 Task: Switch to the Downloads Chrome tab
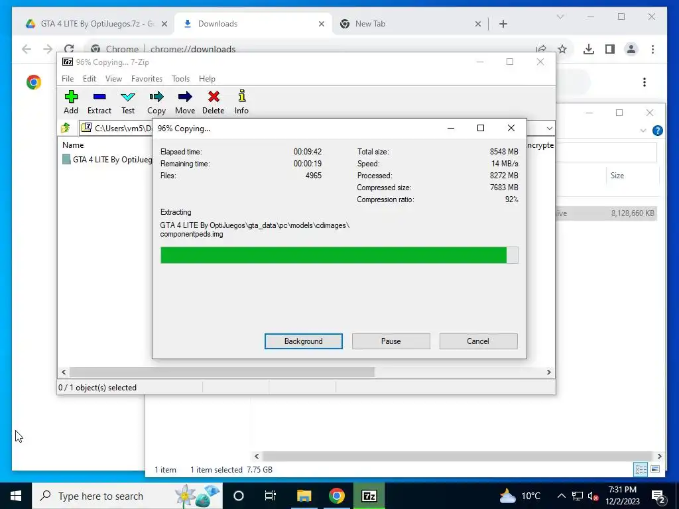tap(253, 24)
